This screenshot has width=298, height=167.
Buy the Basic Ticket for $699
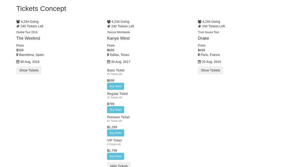[115, 86]
